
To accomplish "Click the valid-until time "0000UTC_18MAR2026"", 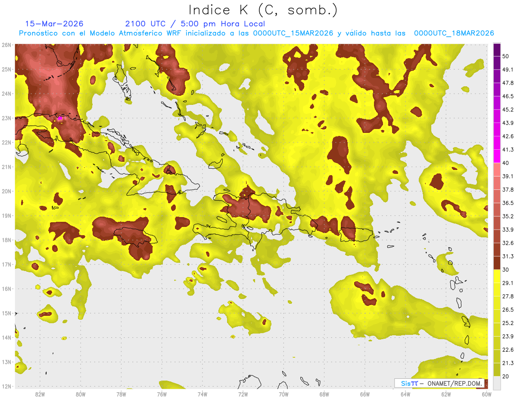I will 454,33.
